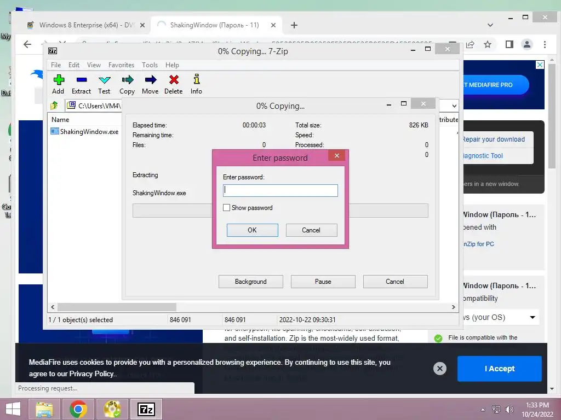
Task: Open the disc installer taskbar icon
Action: (112, 409)
